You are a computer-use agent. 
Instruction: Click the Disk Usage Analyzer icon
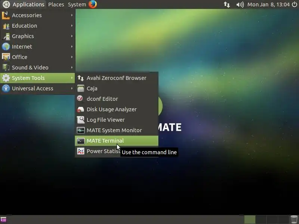(x=81, y=109)
